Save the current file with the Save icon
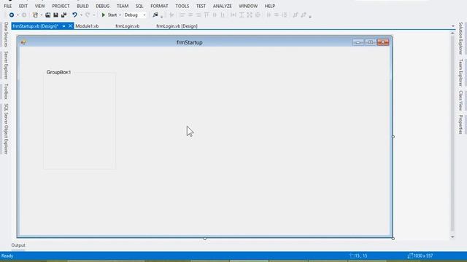 (x=55, y=15)
